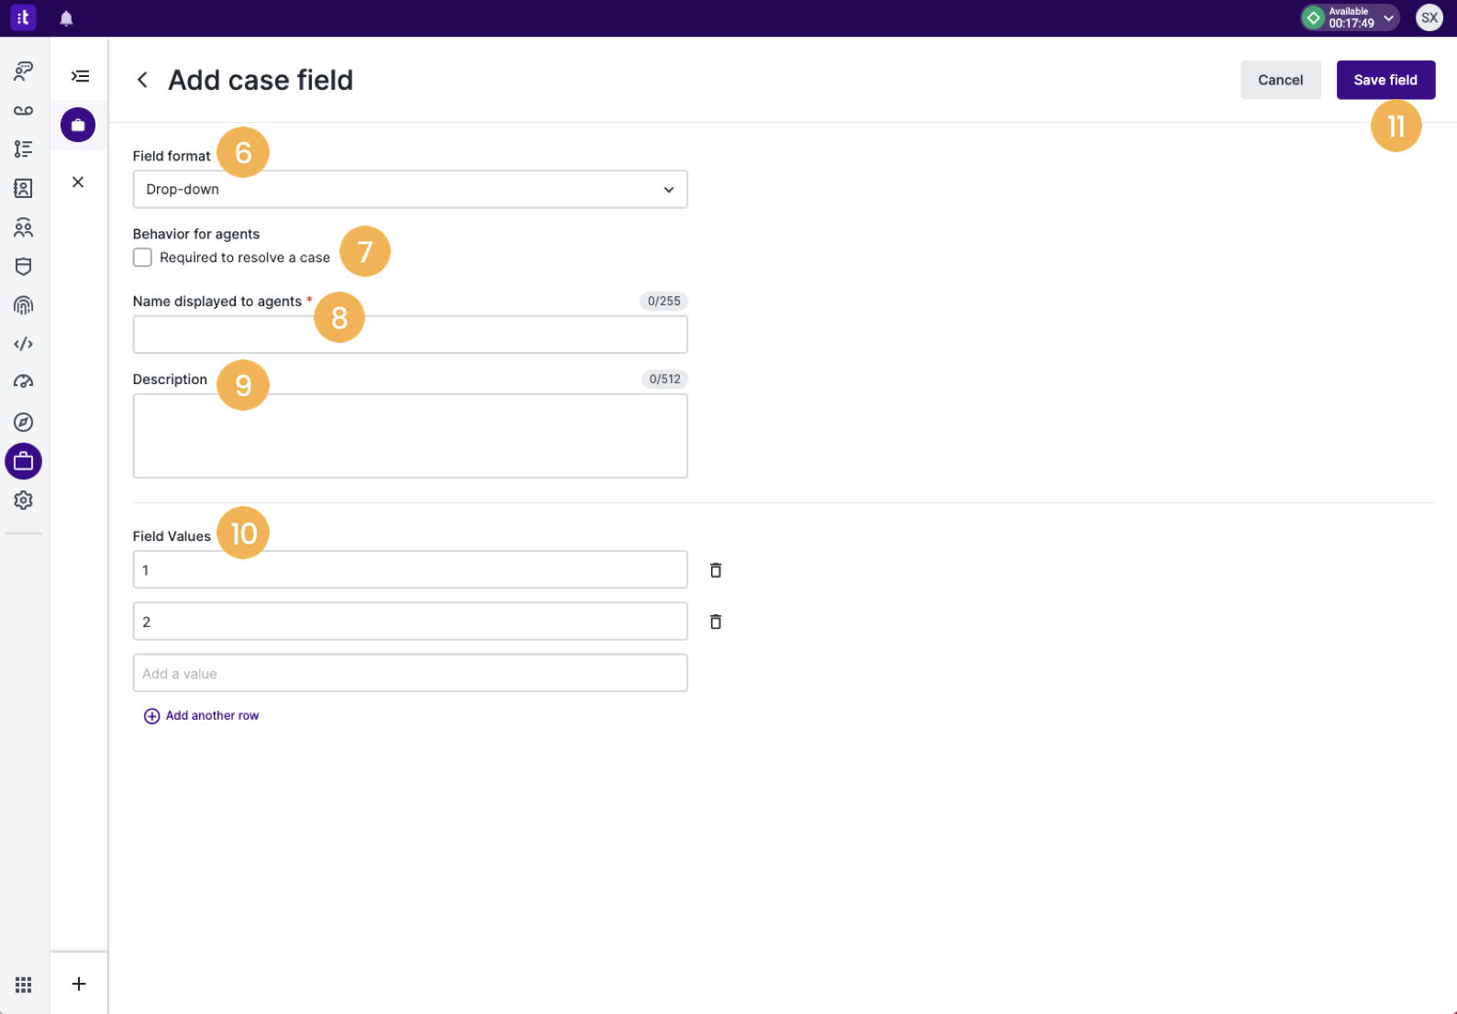
Task: Close the open tab with the X icon
Action: (x=78, y=182)
